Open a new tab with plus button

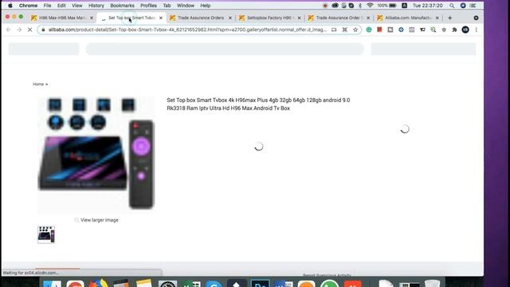(x=449, y=18)
